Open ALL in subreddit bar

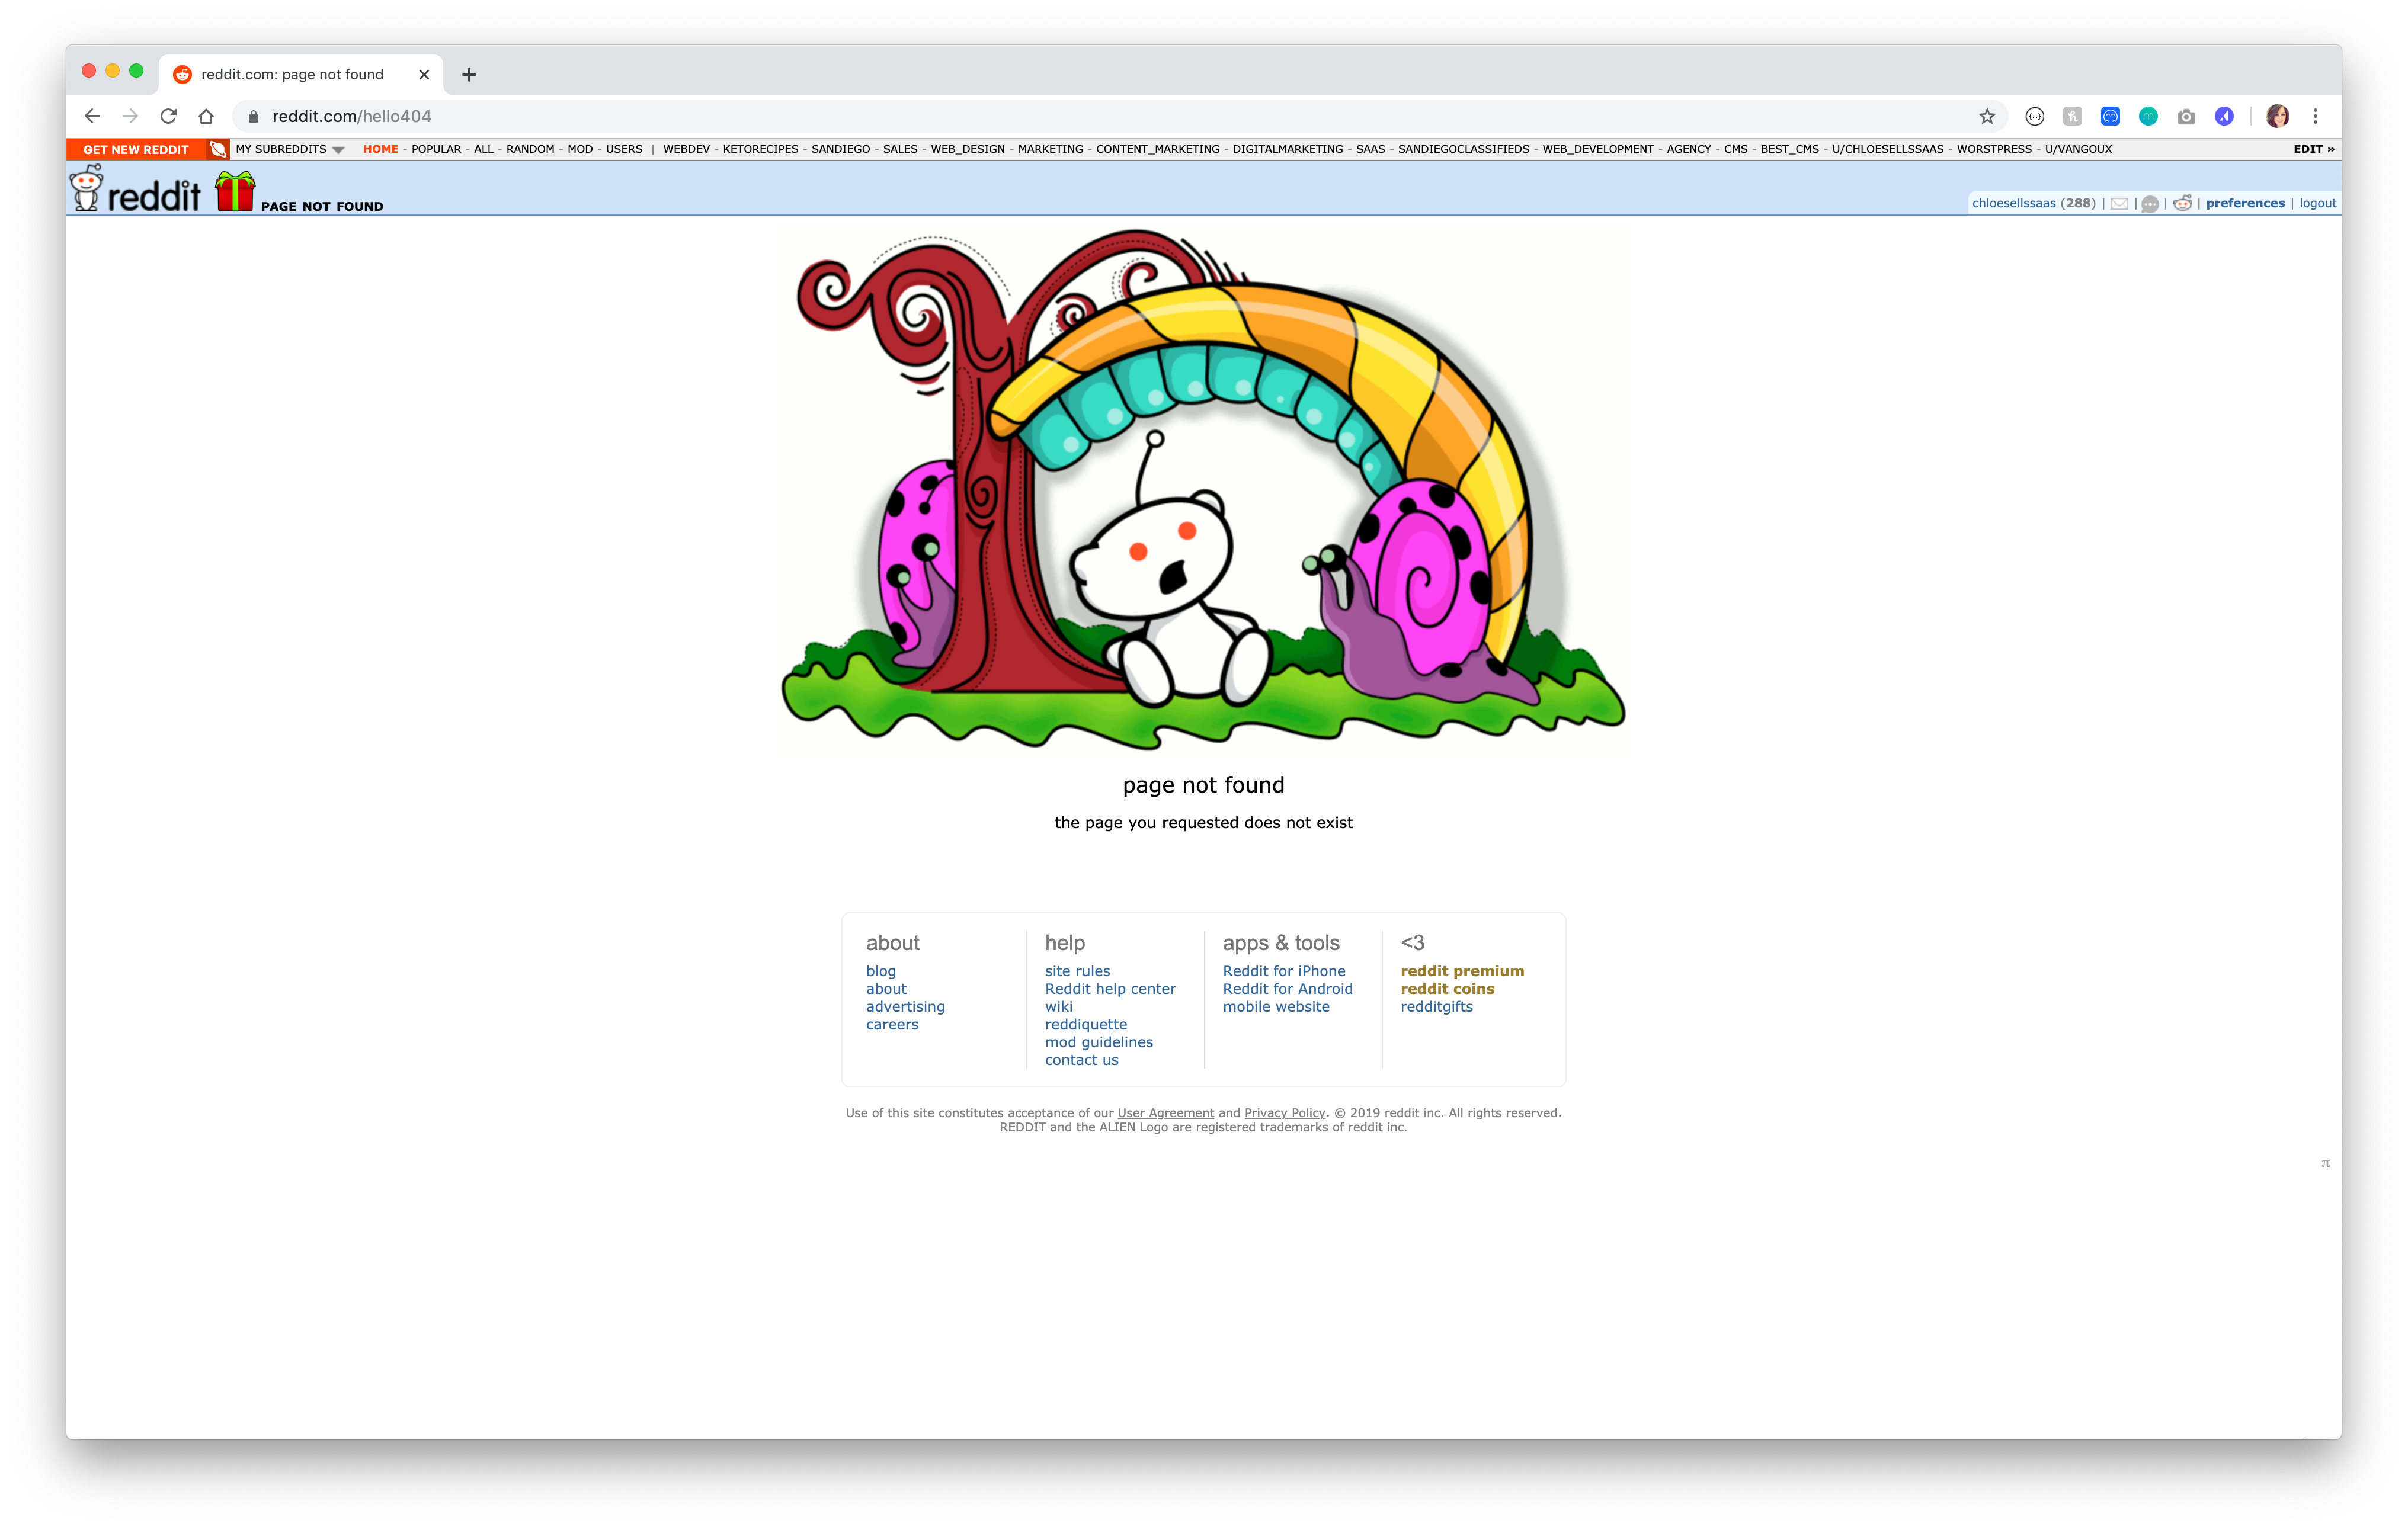(483, 149)
